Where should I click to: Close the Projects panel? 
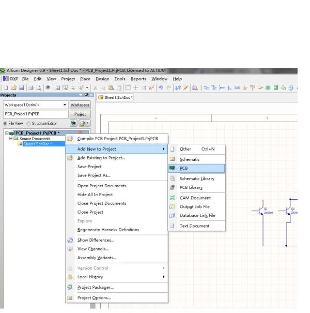coord(91,95)
